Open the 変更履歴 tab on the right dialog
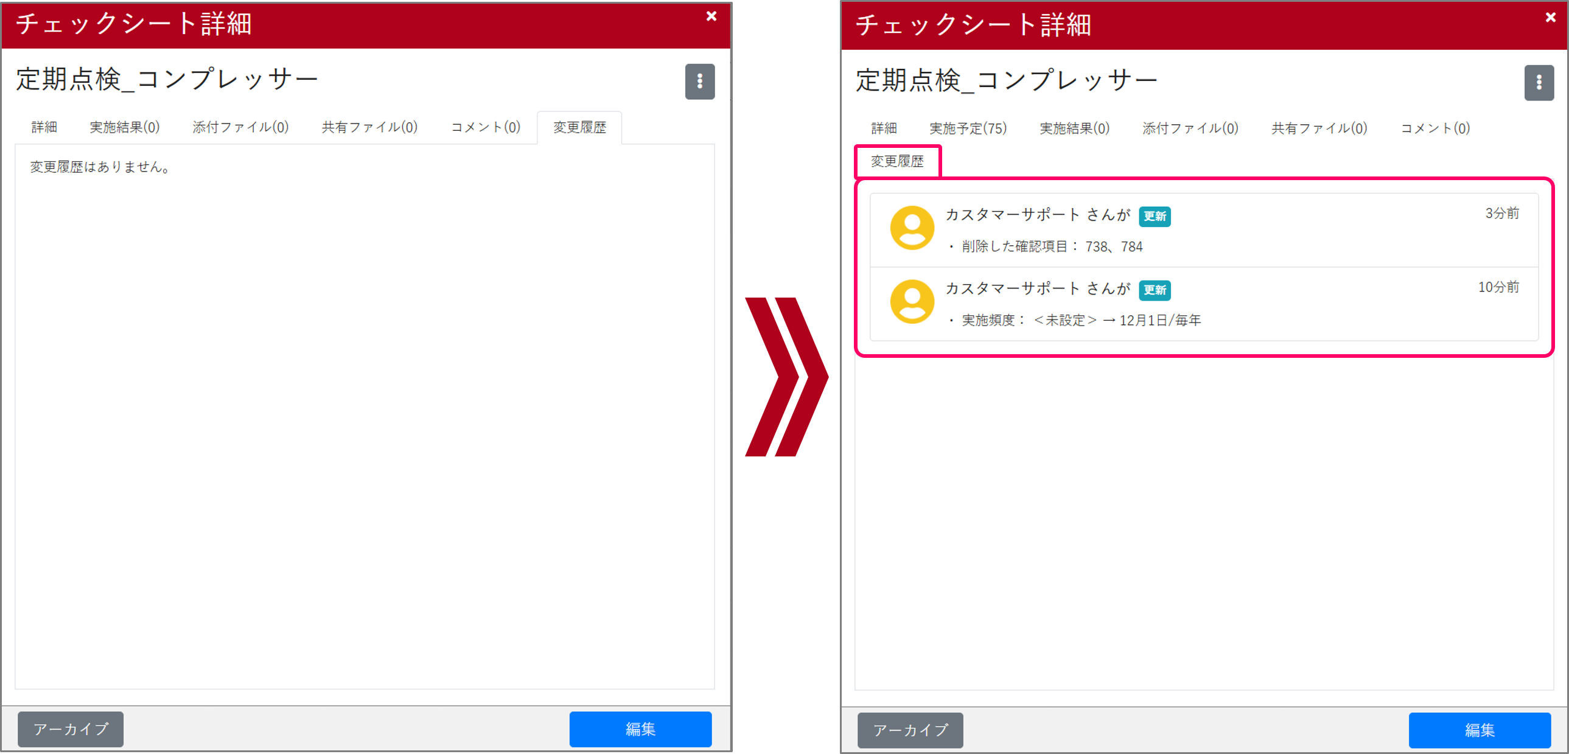The image size is (1569, 754). (x=897, y=161)
